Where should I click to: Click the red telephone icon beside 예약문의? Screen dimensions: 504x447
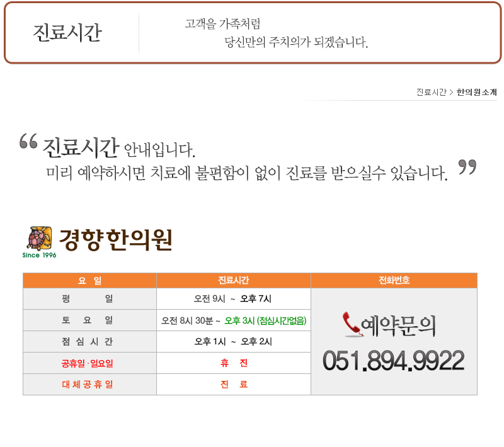[x=352, y=324]
